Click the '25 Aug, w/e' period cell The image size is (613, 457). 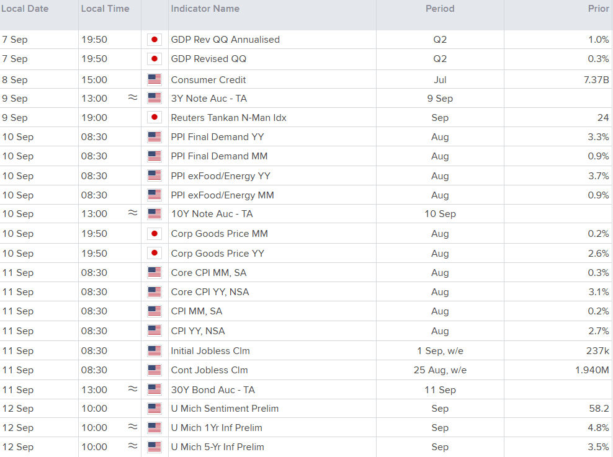pos(440,370)
